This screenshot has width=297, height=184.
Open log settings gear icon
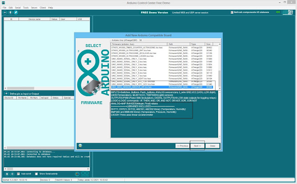point(13,174)
